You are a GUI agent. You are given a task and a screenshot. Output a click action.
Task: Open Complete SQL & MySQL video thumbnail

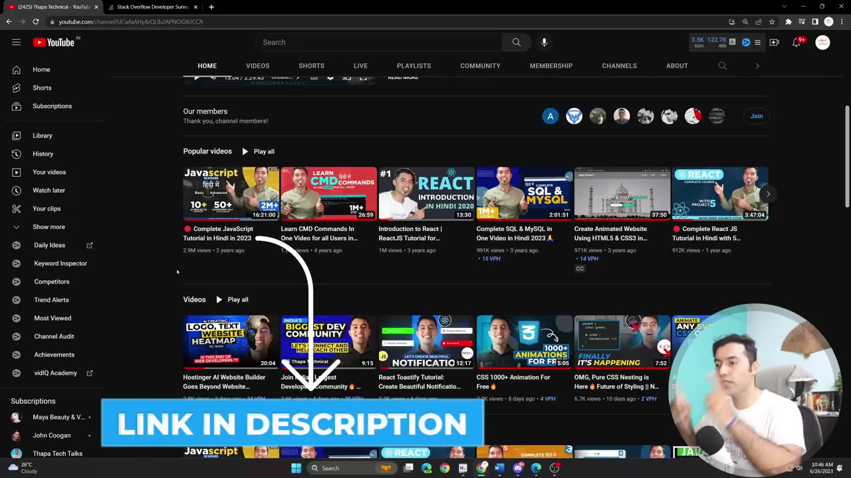524,193
